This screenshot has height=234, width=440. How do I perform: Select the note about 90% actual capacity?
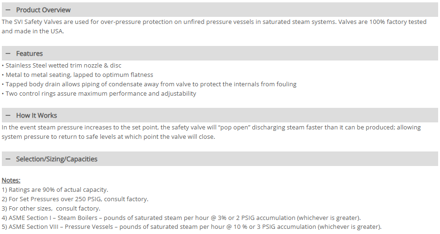tap(55, 189)
